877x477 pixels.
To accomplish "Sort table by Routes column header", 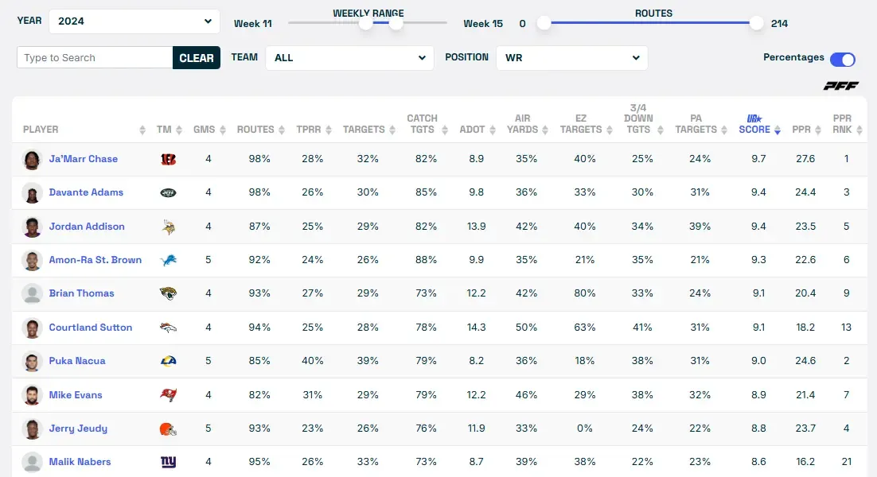I will pyautogui.click(x=255, y=130).
